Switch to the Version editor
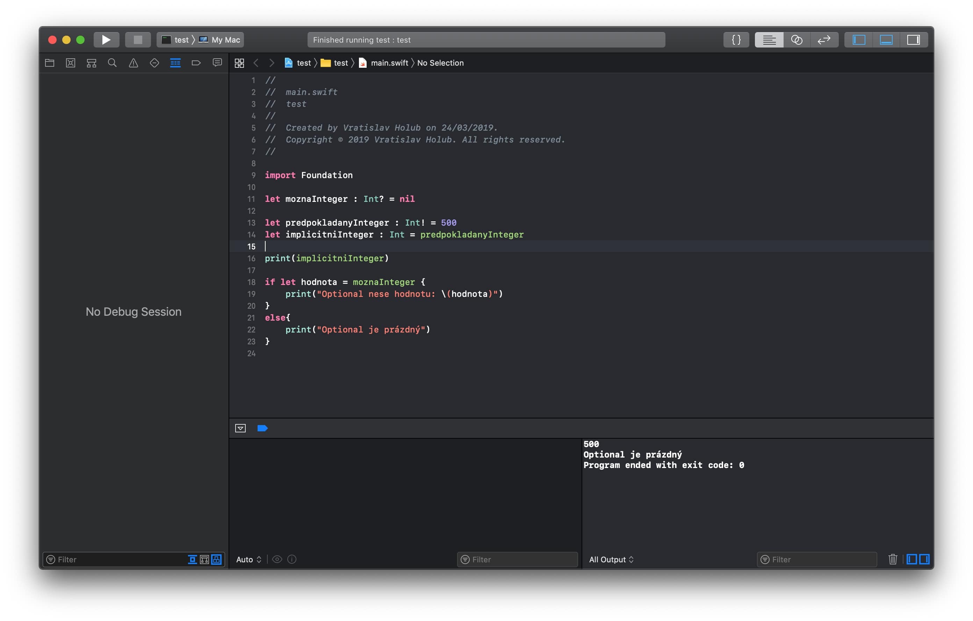The image size is (973, 621). pyautogui.click(x=823, y=39)
